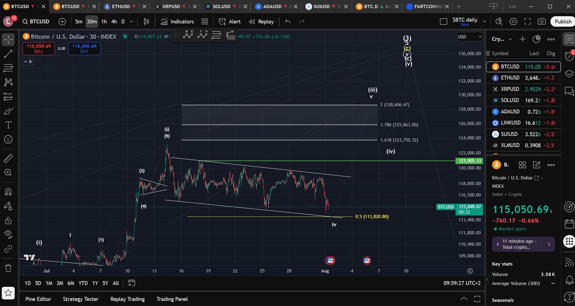
Task: Click the advanced view pie icon in watchlist
Action: (537, 39)
